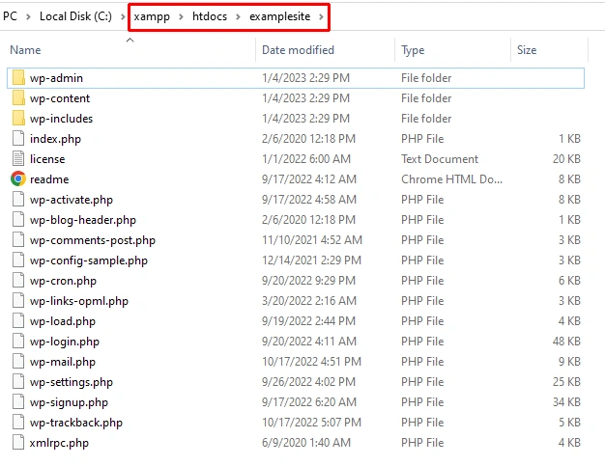Click the wp-blog-header.php file icon
This screenshot has width=605, height=466.
[x=18, y=220]
